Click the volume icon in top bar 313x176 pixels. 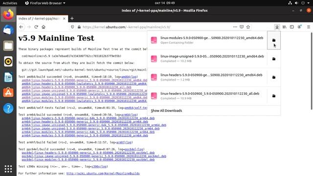pos(296,3)
